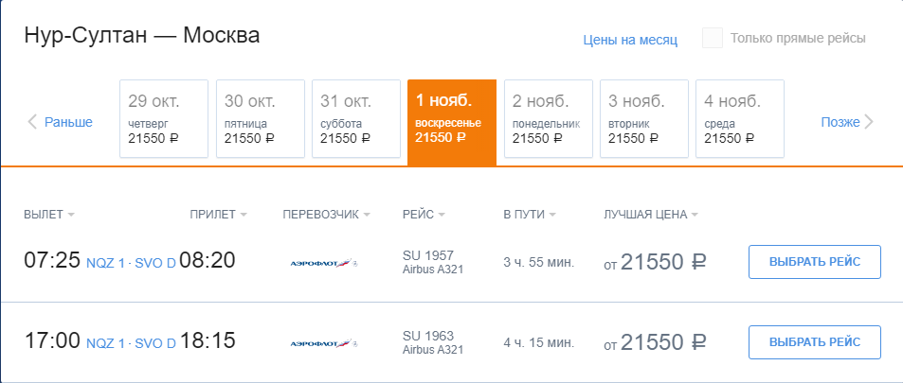Sort by ПРИЛЕТ arrival column

(218, 215)
